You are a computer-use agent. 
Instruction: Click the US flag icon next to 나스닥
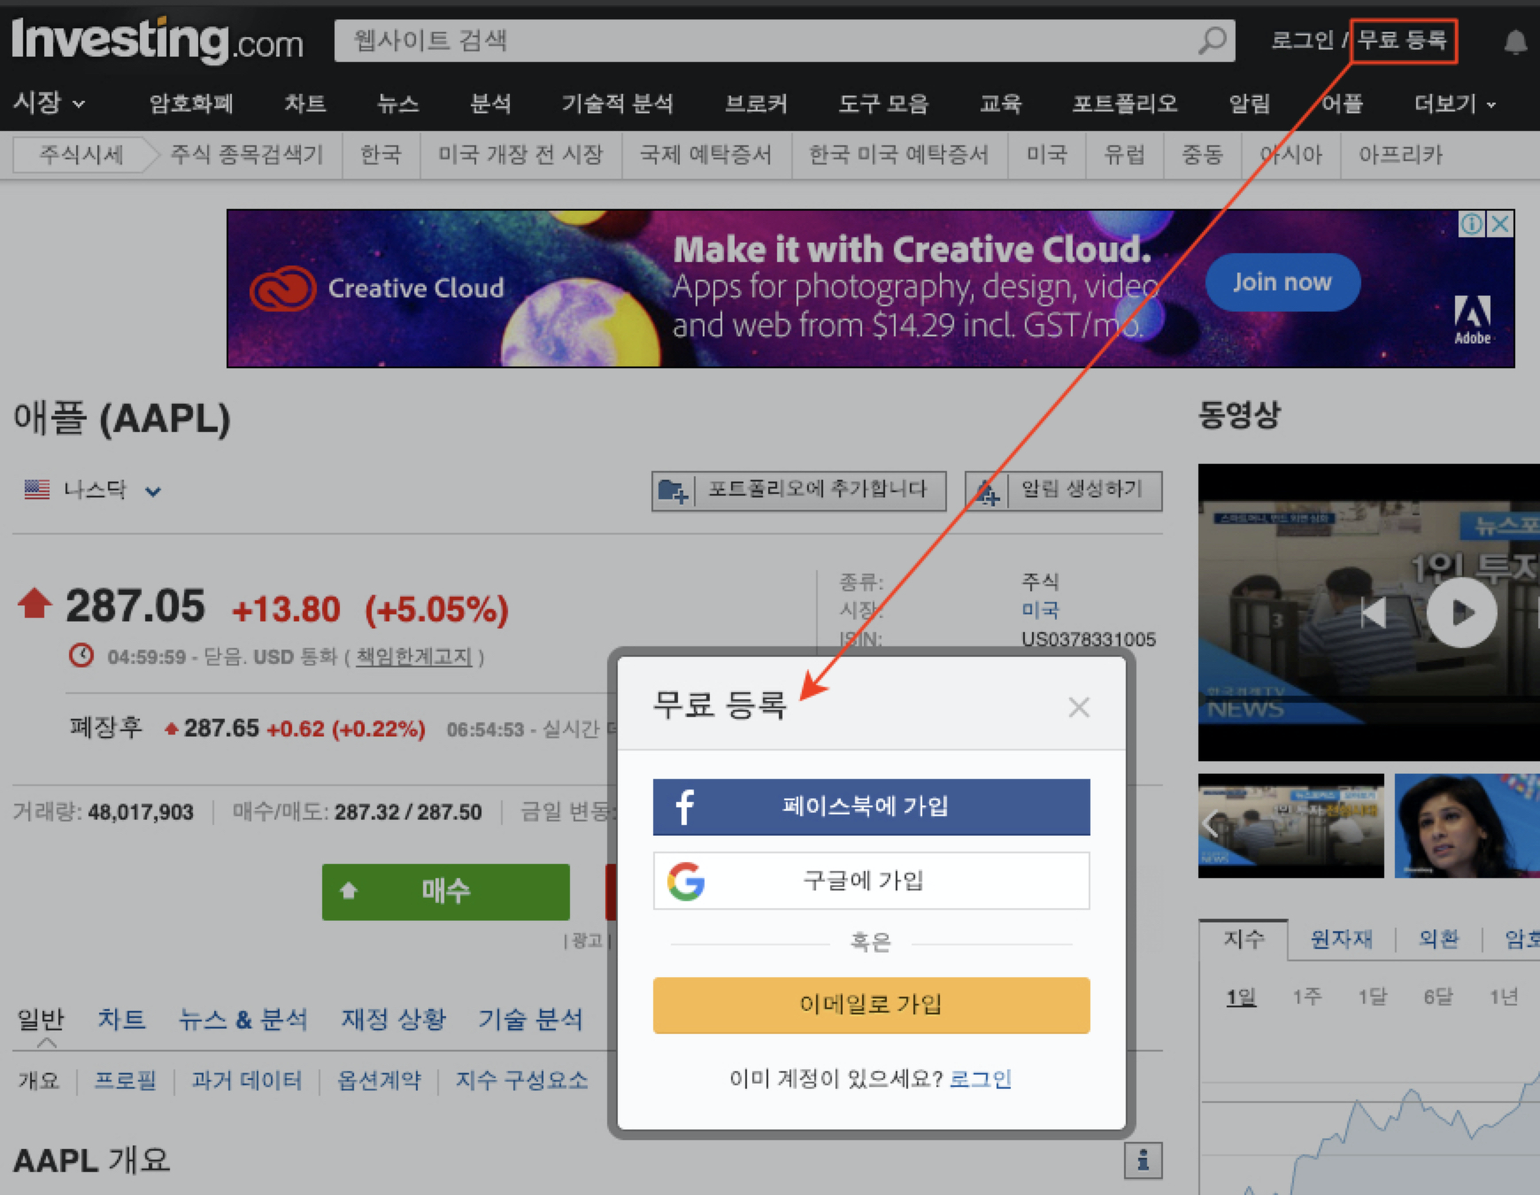37,490
